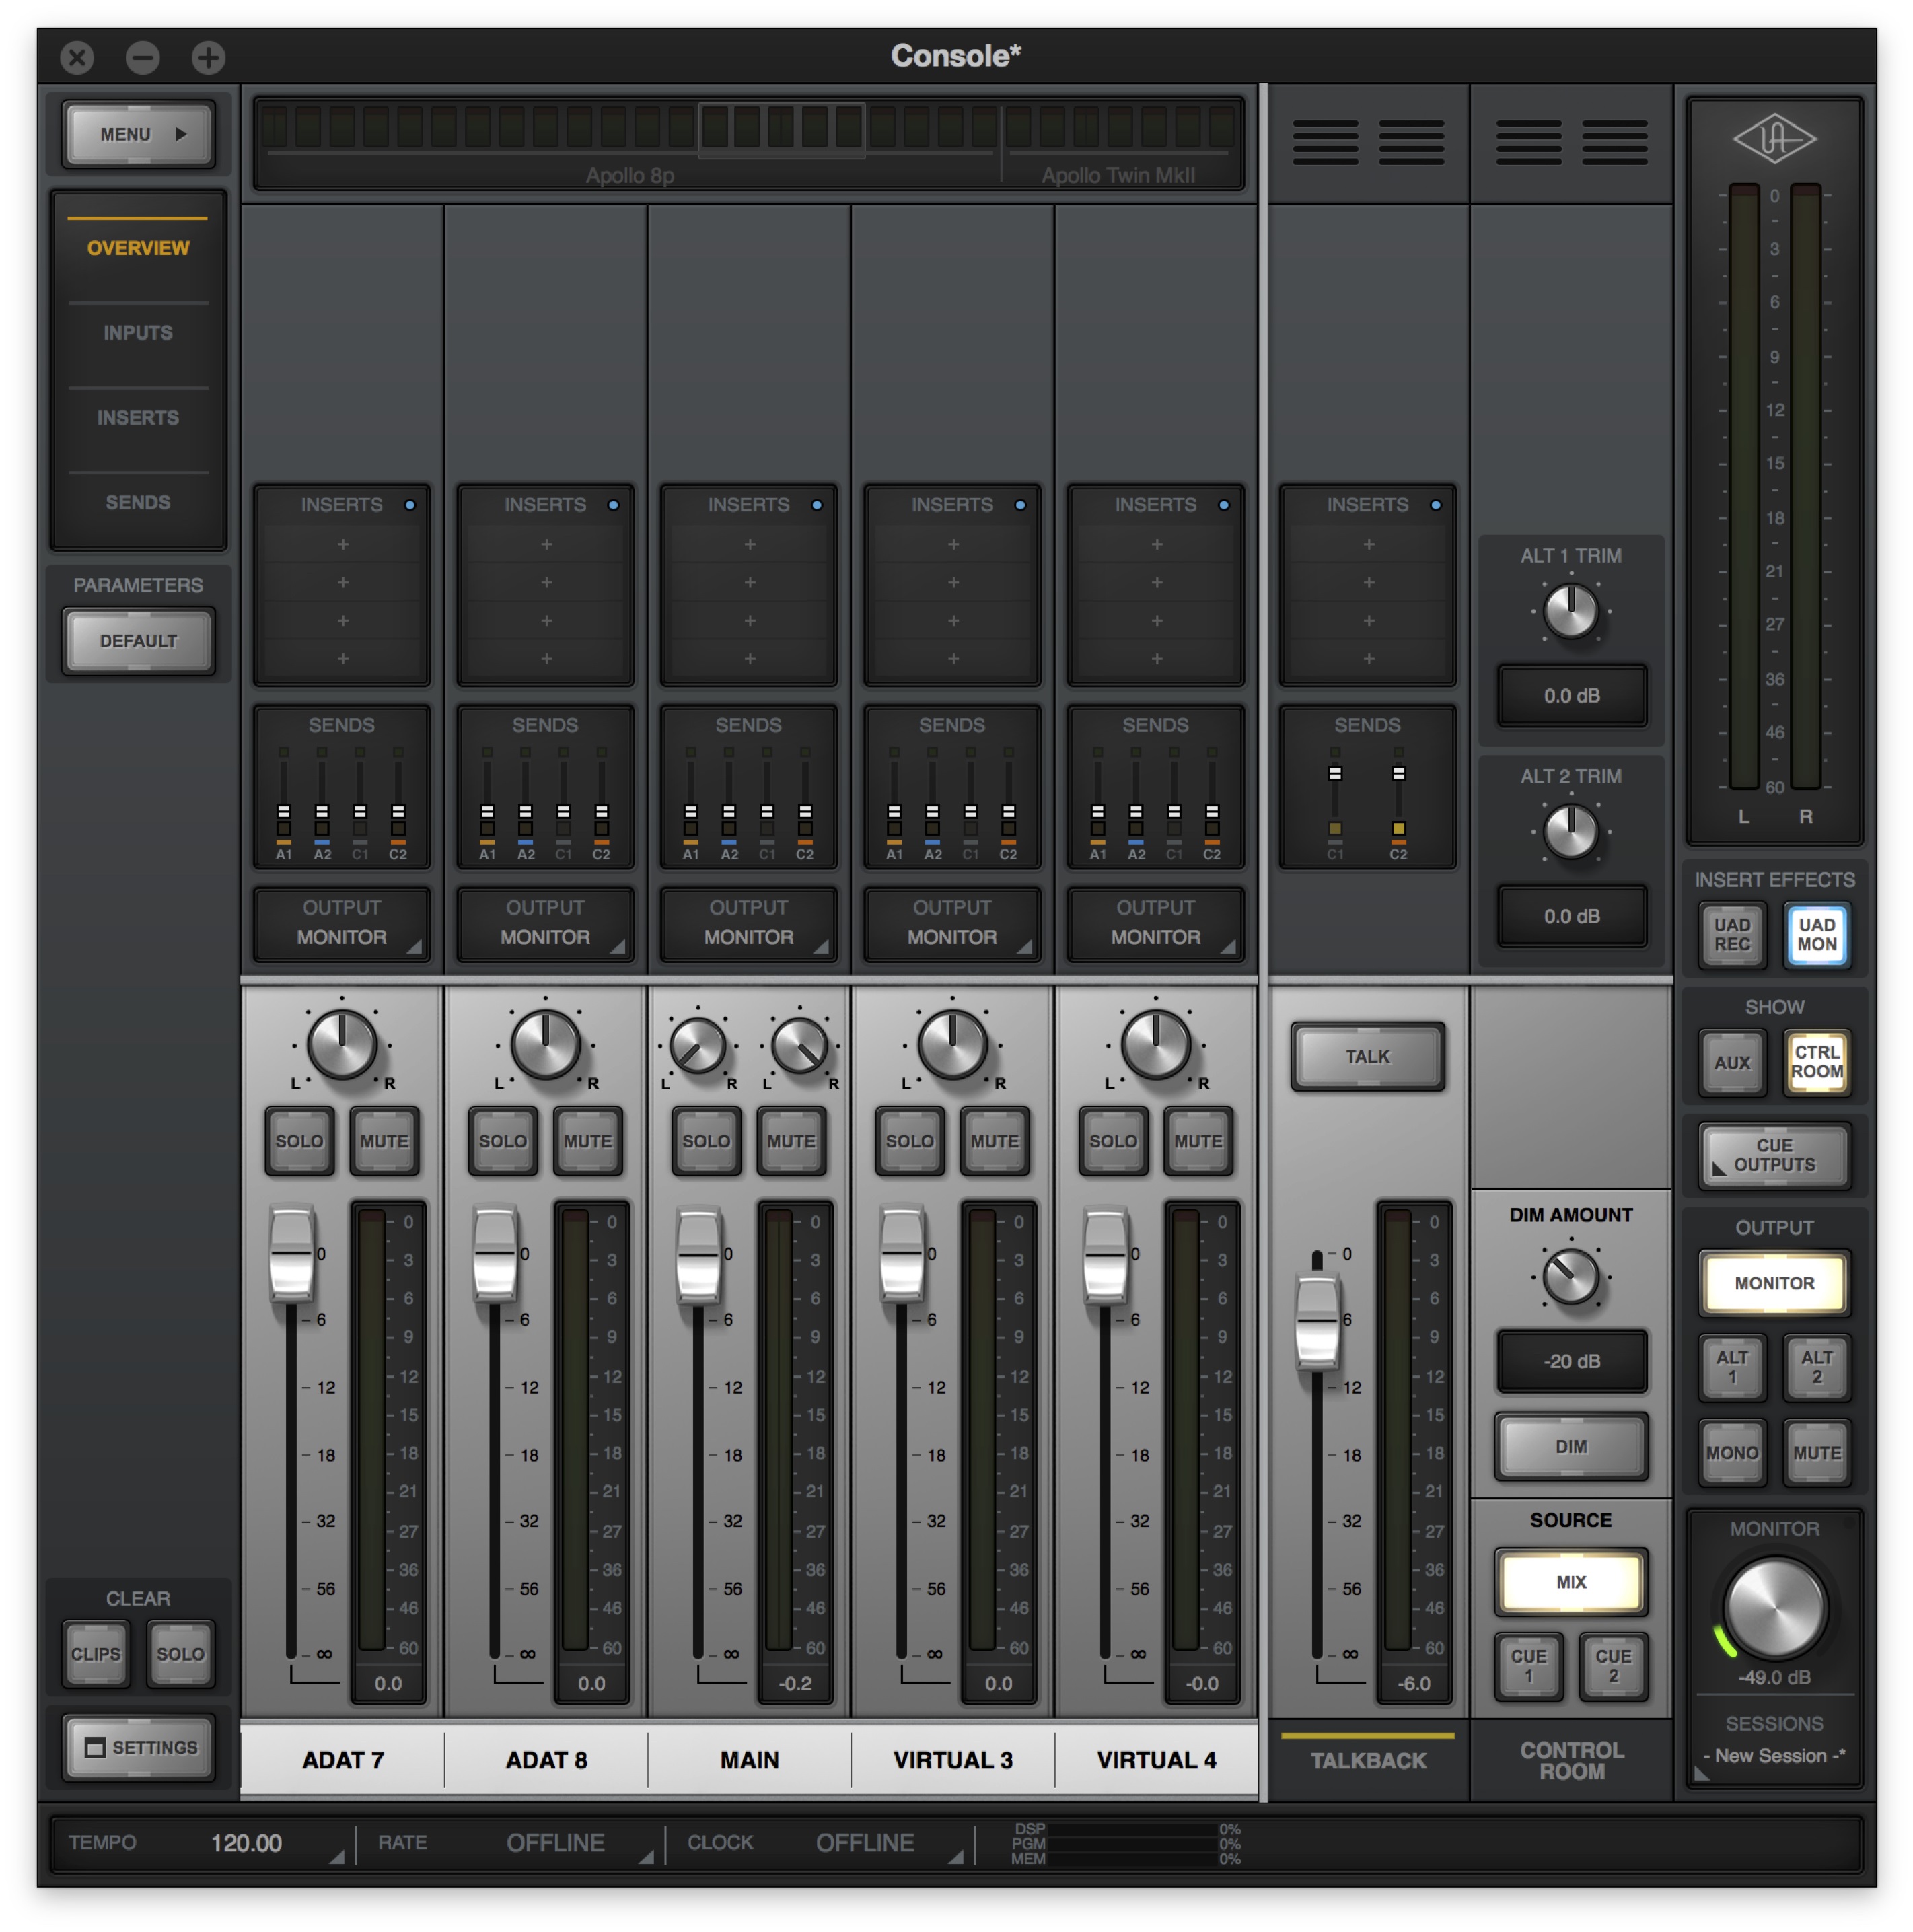The width and height of the screenshot is (1913, 1932).
Task: Clear all CLIPS indicators
Action: 96,1654
